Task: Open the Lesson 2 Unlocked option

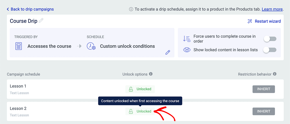Action: coord(144,111)
